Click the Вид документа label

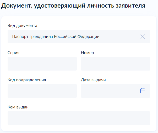pyautogui.click(x=22, y=26)
